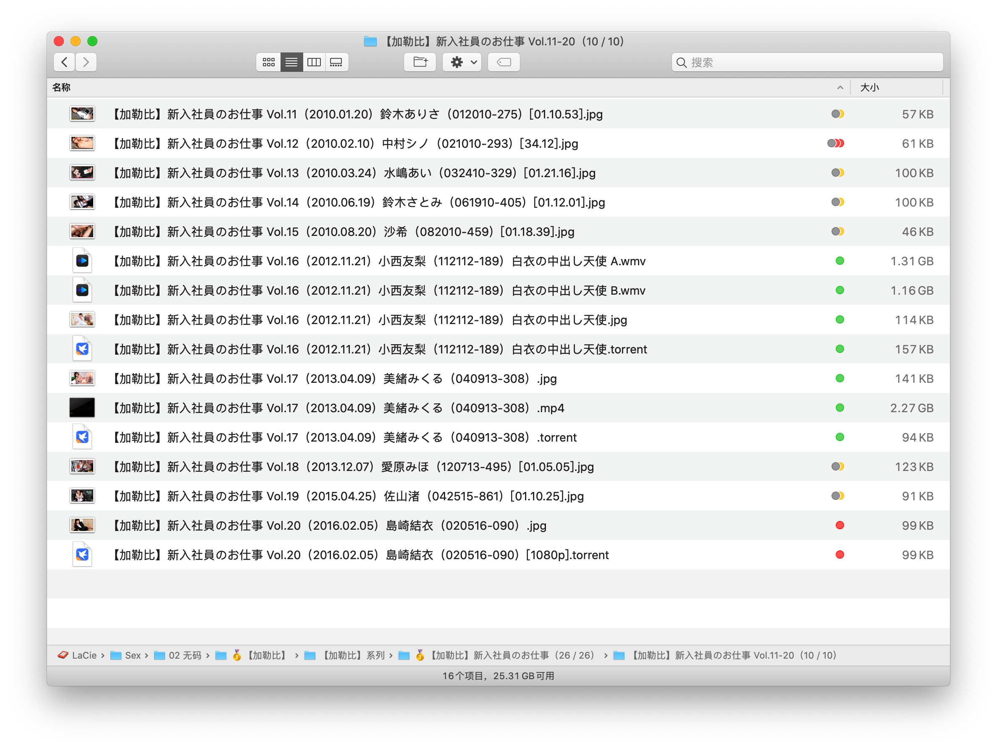Screen dimensions: 997x748
Task: Open 【加勒比】系列 folder in path bar
Action: pos(353,655)
